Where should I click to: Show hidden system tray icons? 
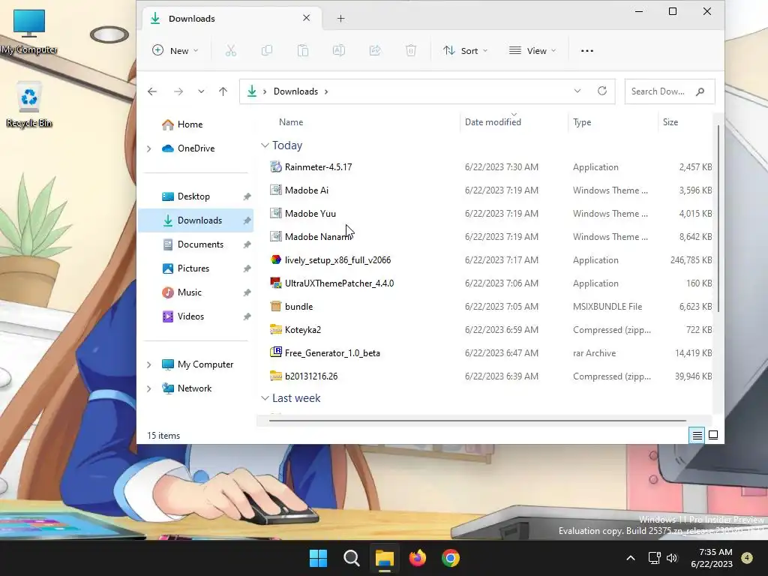631,558
